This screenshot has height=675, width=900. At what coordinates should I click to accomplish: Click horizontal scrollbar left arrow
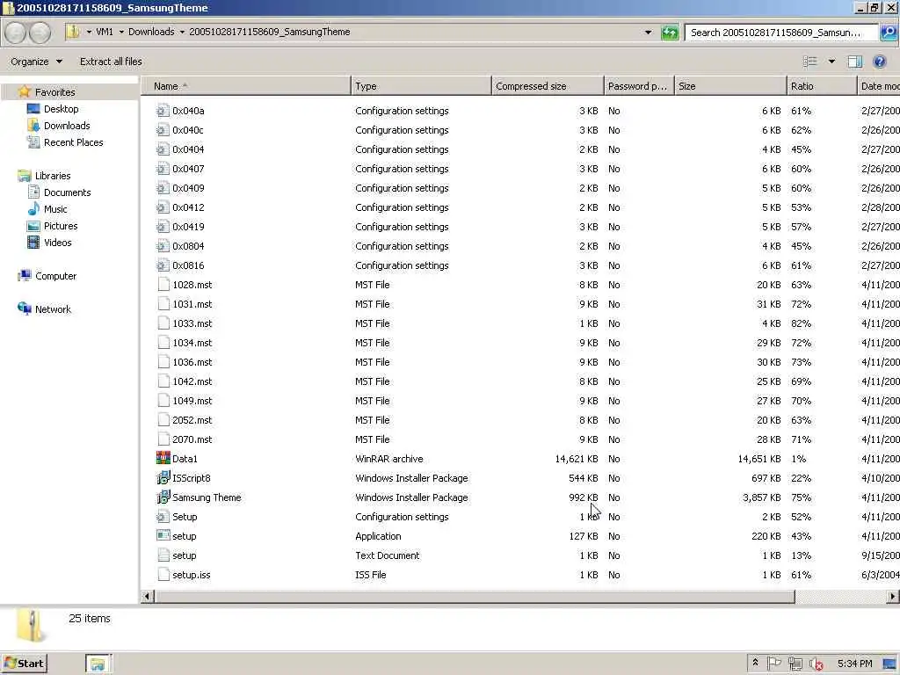click(148, 597)
